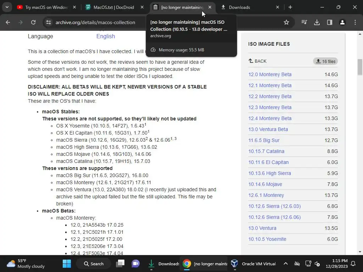Image resolution: width=363 pixels, height=272 pixels.
Task: Click the archive.org address bar URL
Action: 95,22
